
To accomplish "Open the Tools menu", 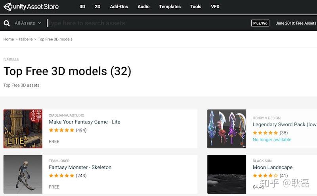I will [x=196, y=7].
